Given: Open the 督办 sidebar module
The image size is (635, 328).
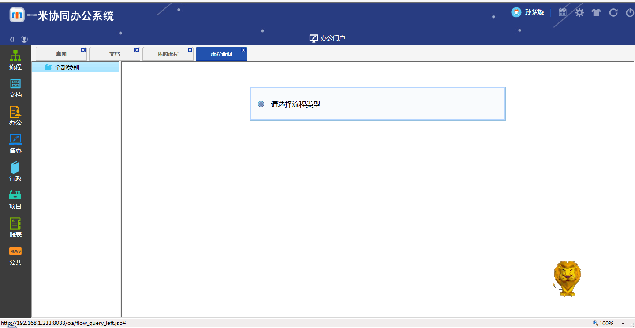Looking at the screenshot, I should 15,144.
